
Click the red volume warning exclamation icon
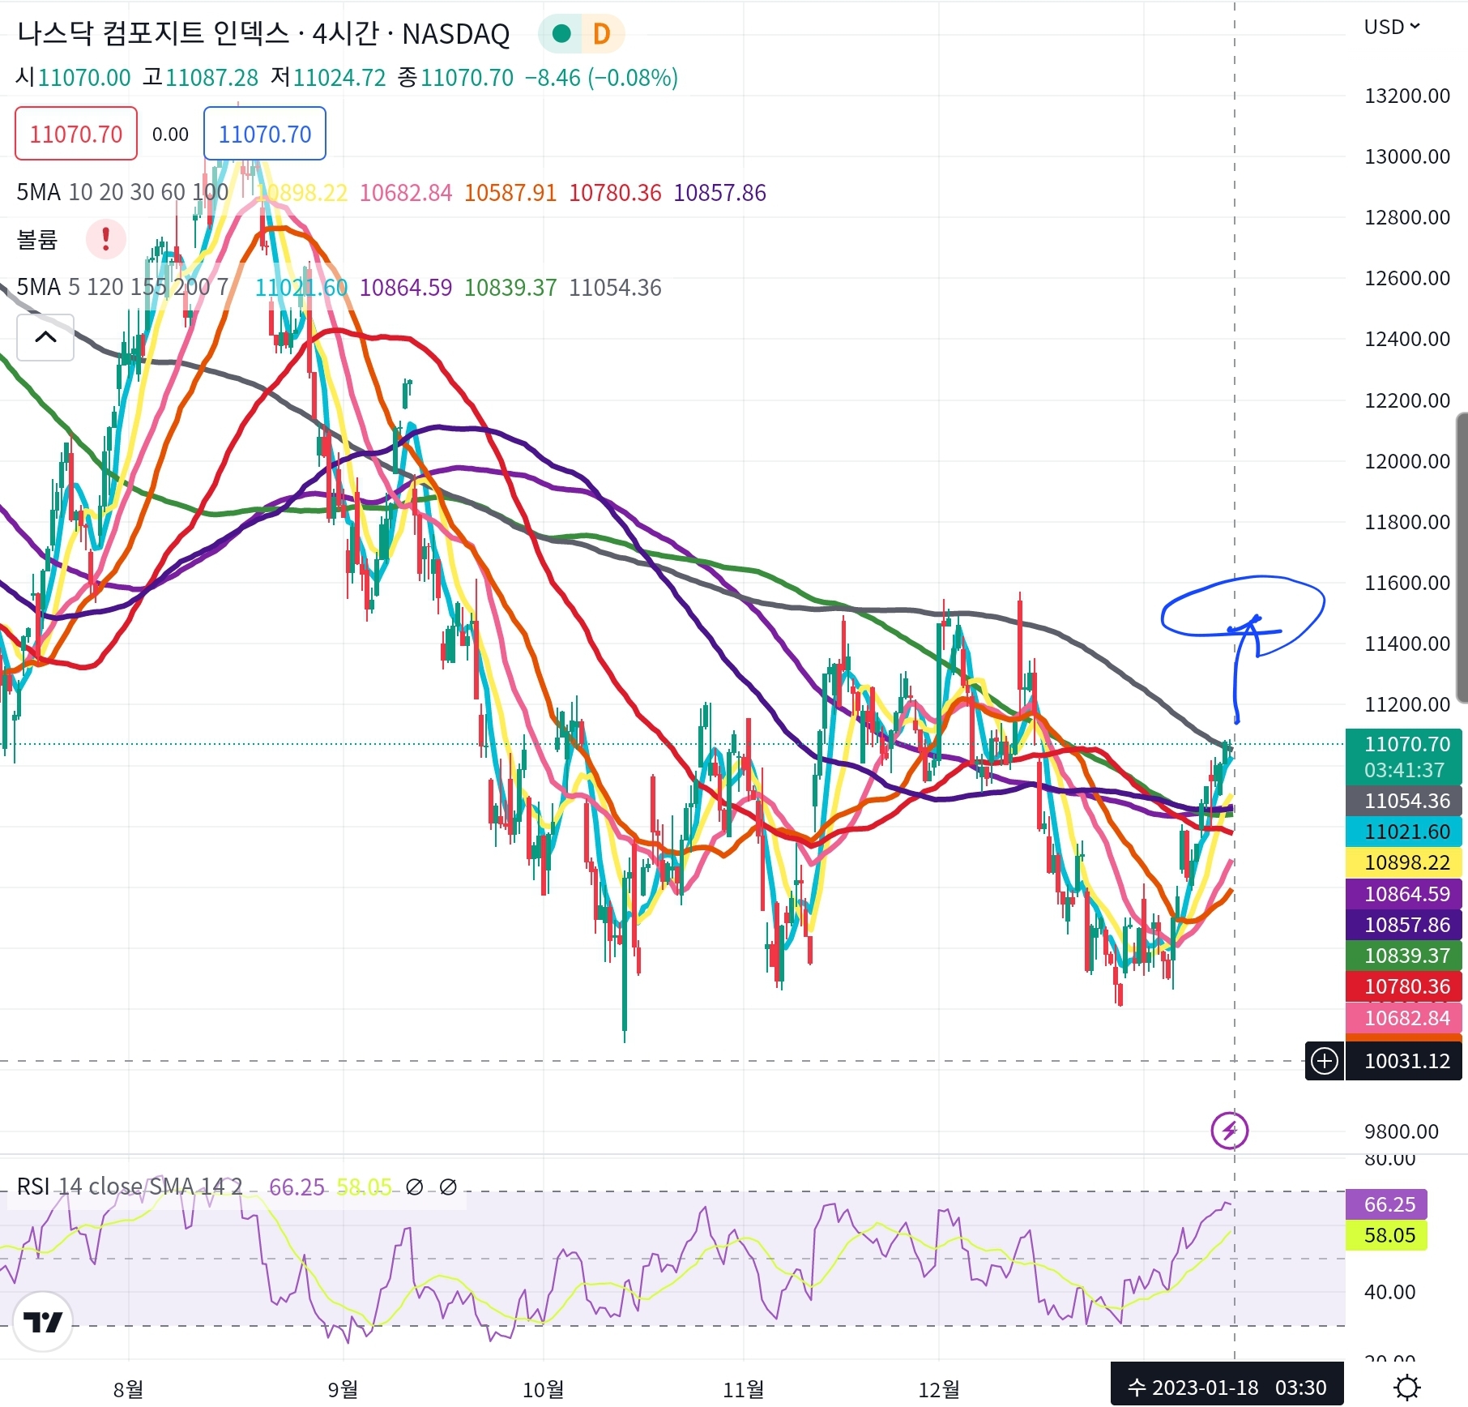coord(105,239)
